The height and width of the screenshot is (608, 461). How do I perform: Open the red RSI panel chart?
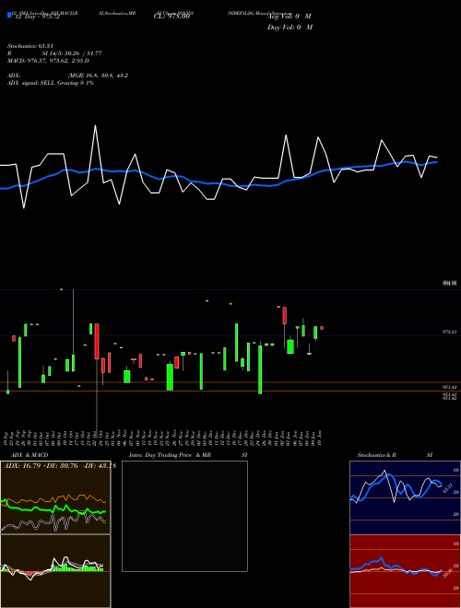pos(405,571)
